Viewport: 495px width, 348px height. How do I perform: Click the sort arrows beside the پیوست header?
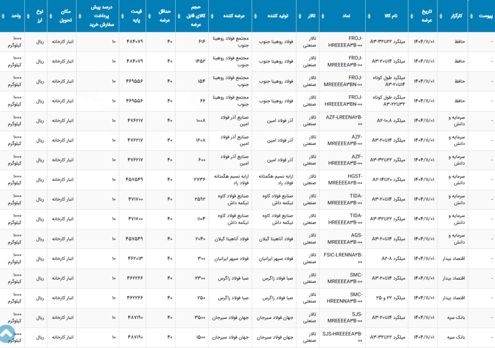coord(472,16)
